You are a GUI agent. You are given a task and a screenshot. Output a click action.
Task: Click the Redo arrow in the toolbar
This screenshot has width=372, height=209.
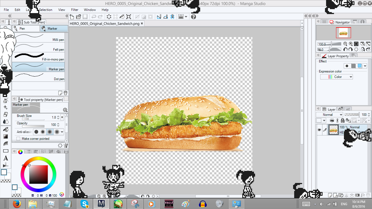coord(100,17)
